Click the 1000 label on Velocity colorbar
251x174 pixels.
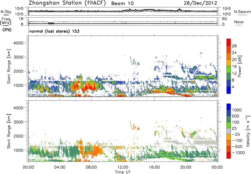(237, 110)
